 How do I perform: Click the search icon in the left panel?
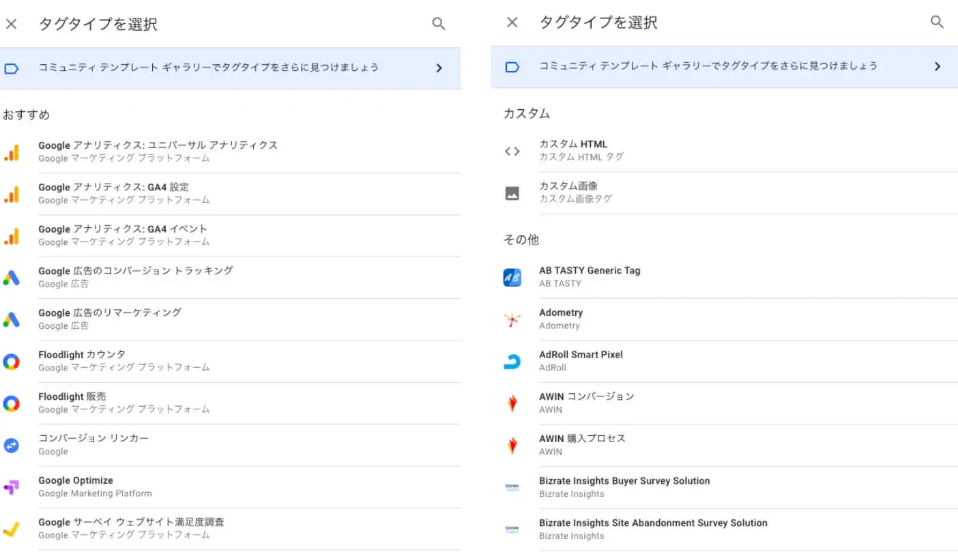tap(439, 24)
